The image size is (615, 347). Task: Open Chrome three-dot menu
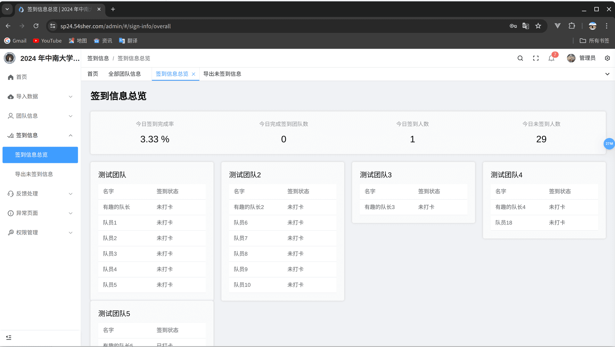tap(606, 26)
